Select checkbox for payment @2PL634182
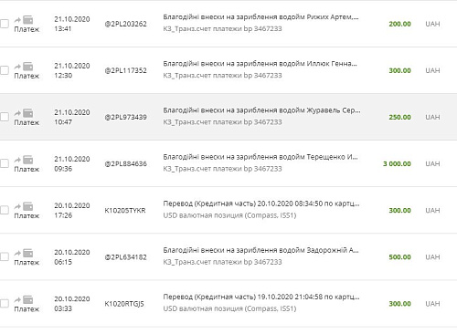Image resolution: width=457 pixels, height=334 pixels. coord(5,257)
